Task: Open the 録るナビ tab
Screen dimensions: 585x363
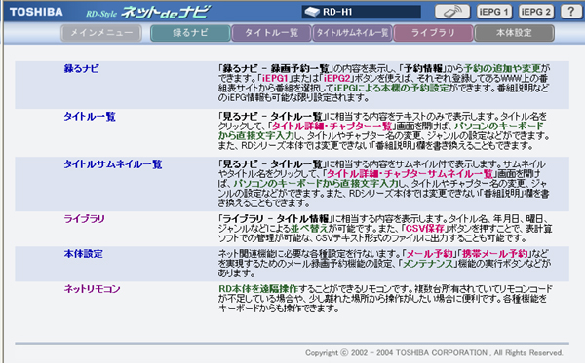Action: tap(190, 33)
